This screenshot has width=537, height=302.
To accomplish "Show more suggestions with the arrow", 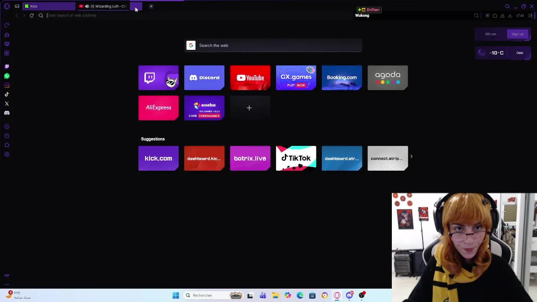I will pos(412,156).
